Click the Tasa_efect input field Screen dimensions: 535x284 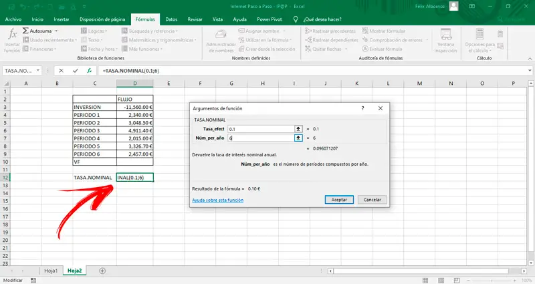tap(260, 128)
